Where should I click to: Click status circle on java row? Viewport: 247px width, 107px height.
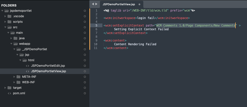85,38
